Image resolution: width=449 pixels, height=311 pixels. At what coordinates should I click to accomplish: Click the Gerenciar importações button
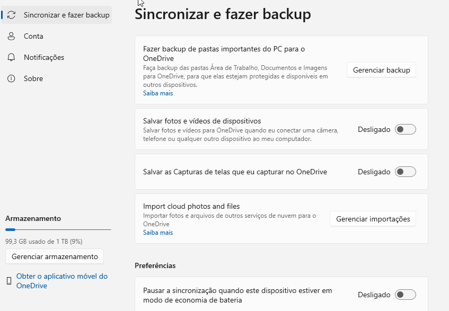[x=373, y=219]
